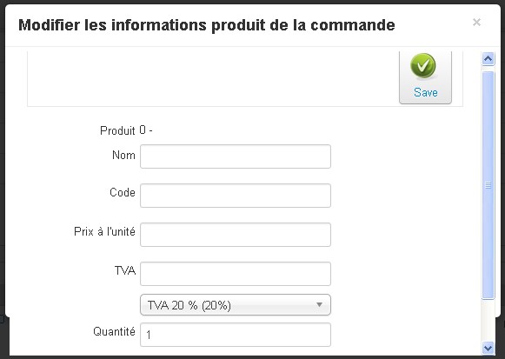
Task: Click the scrollbar track below the thumb
Action: click(488, 321)
